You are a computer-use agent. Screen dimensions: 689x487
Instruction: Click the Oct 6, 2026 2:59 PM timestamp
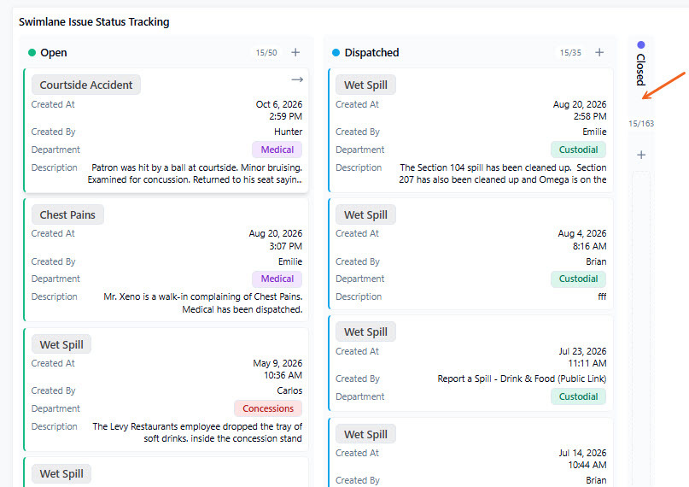coord(279,110)
